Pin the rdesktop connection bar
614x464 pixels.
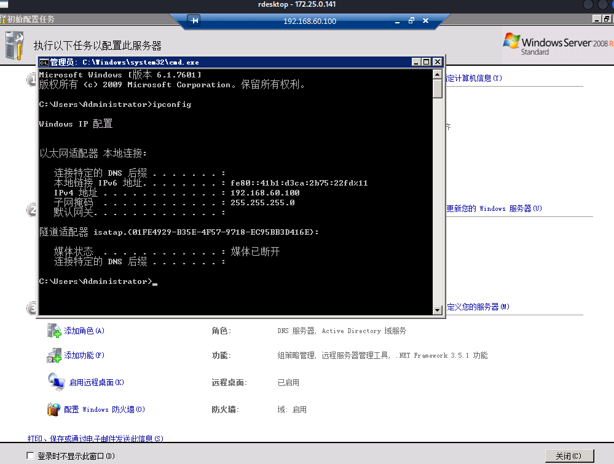click(x=194, y=21)
